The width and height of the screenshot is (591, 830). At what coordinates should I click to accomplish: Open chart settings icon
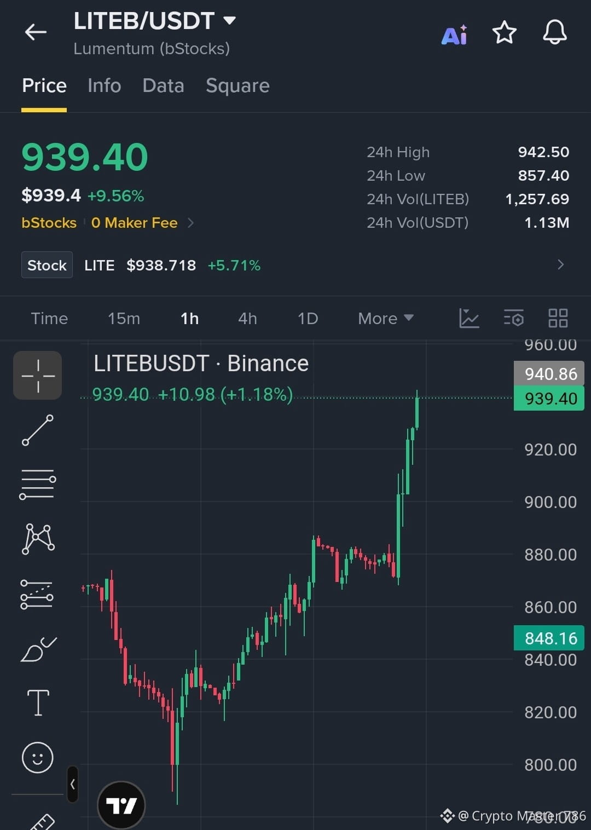tap(513, 318)
